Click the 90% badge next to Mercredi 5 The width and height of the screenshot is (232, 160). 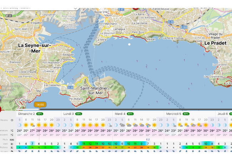(x=186, y=114)
